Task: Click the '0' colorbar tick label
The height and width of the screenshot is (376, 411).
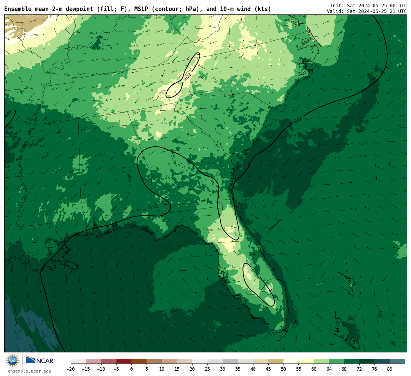Action: (132, 369)
